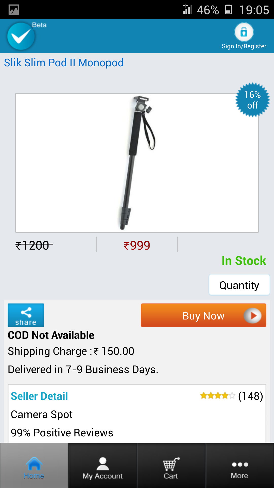Screen dimensions: 274x488
Task: Tap the screenshot notification icon in status bar
Action: tap(14, 10)
